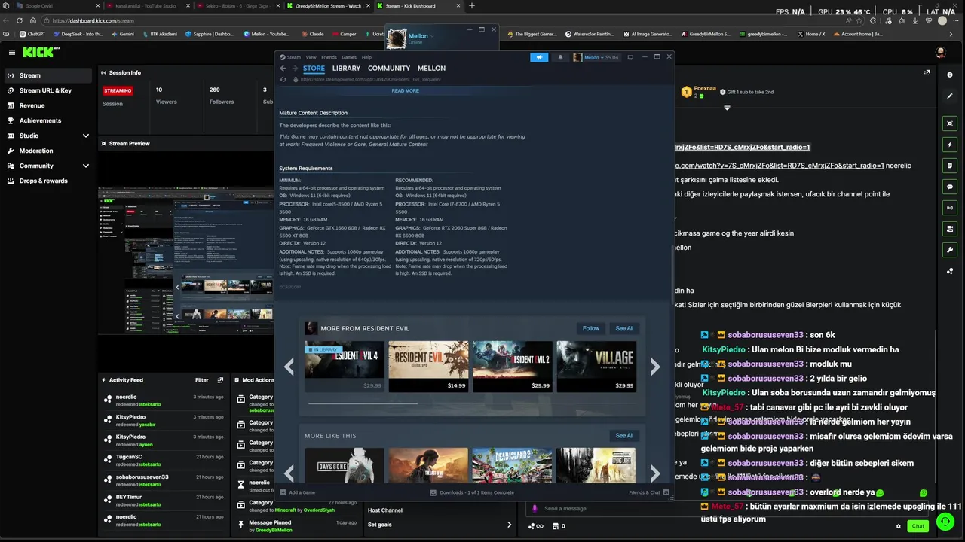The image size is (965, 542).
Task: Pop out the chat panel icon
Action: pos(927,73)
